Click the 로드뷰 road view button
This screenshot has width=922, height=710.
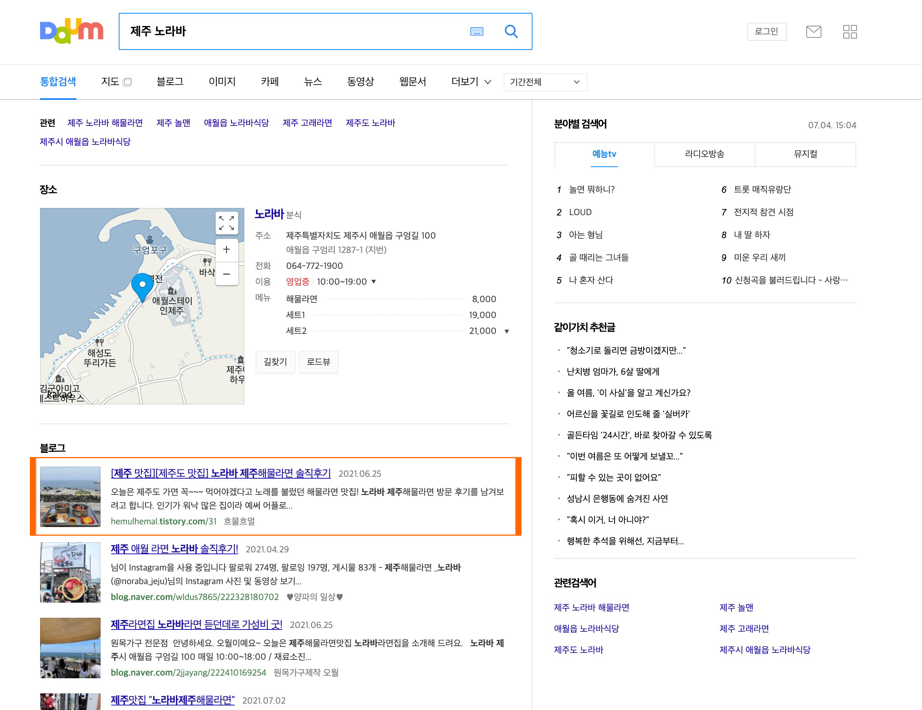coord(318,362)
